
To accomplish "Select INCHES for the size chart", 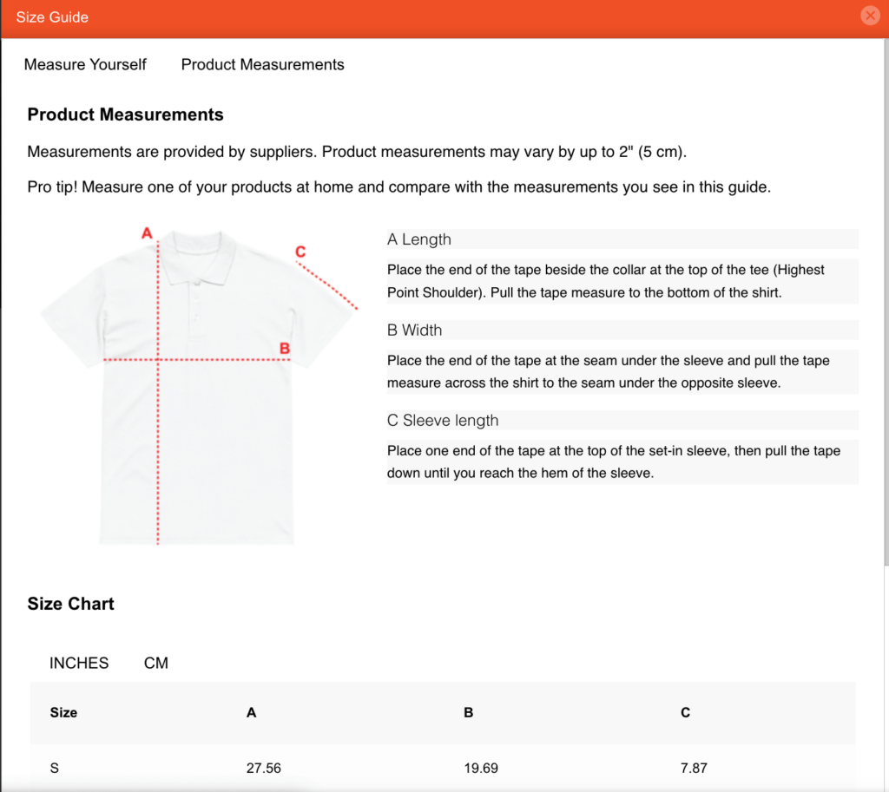I will [79, 663].
